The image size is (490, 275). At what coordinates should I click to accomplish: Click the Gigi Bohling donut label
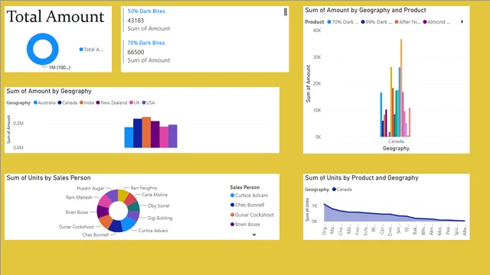coord(160,218)
